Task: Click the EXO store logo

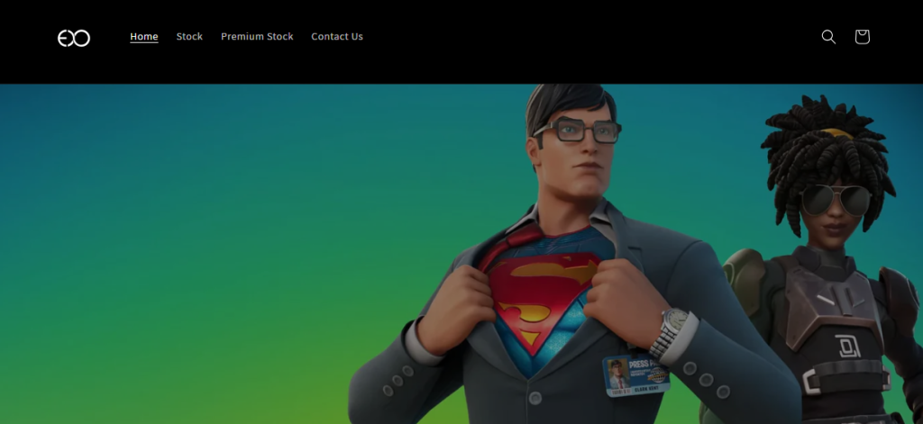Action: (x=74, y=37)
